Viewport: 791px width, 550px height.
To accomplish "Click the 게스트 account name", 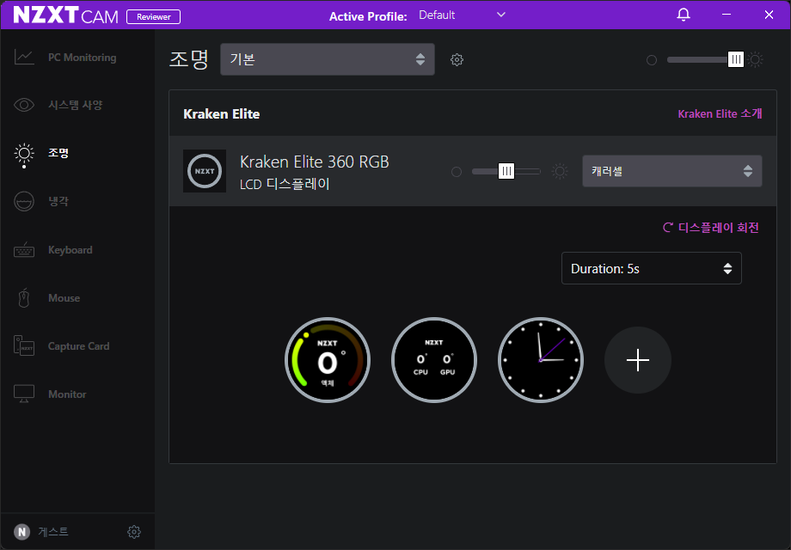I will [53, 531].
